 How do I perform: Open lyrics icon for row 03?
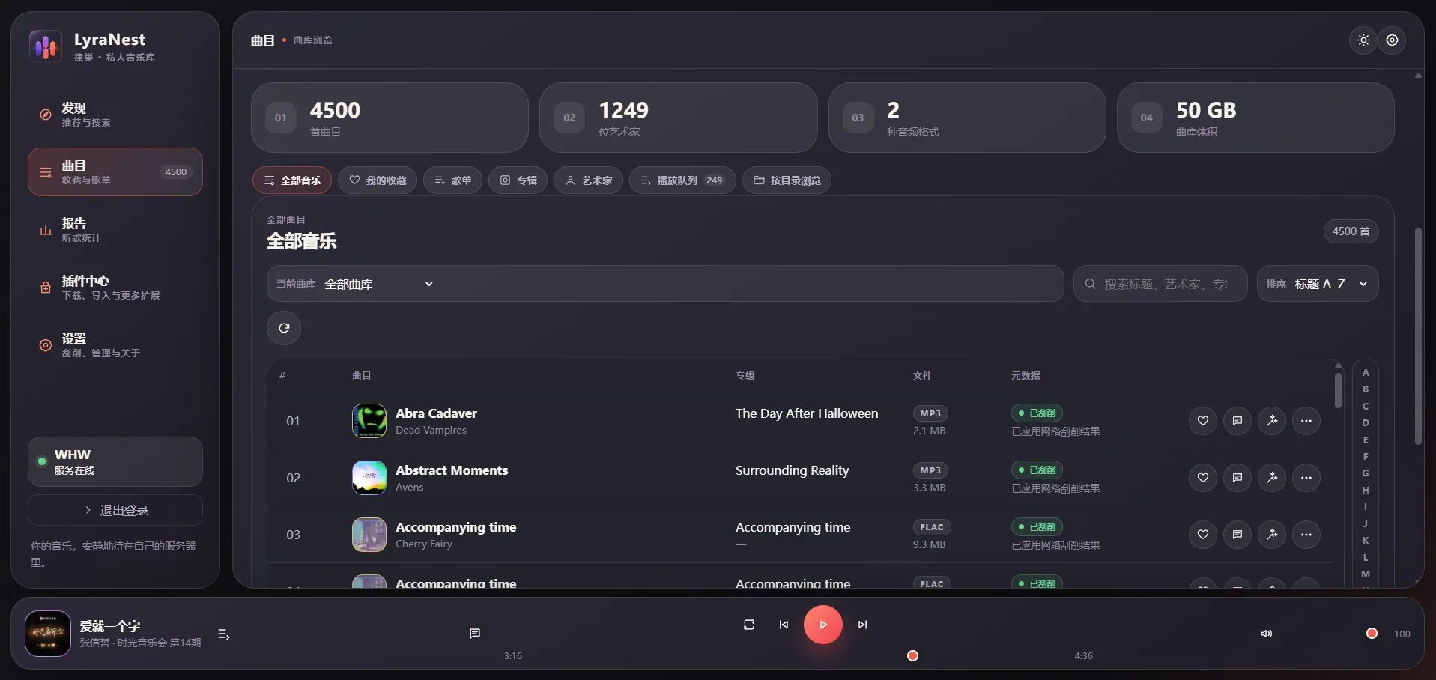point(1237,535)
